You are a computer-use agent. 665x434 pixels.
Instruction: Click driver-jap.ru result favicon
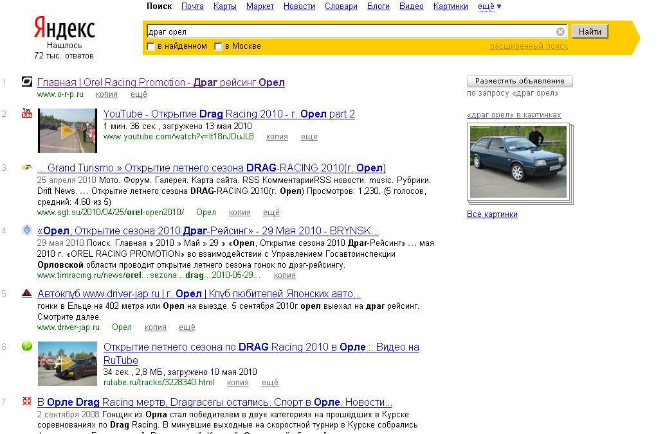(27, 293)
